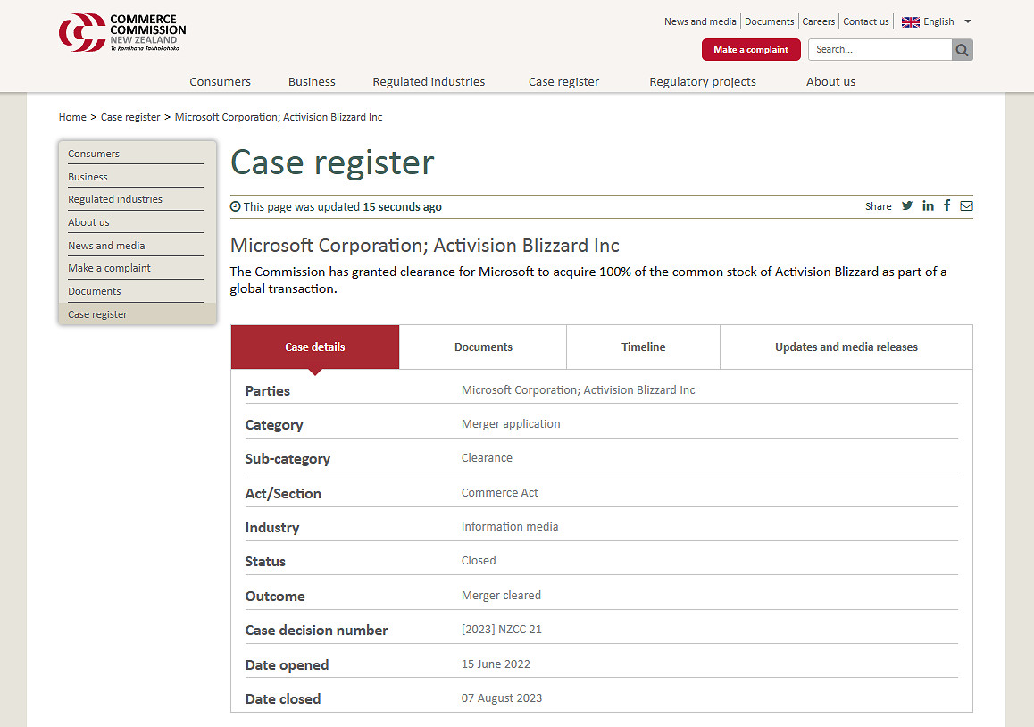Select News and media in sidebar

click(x=106, y=246)
